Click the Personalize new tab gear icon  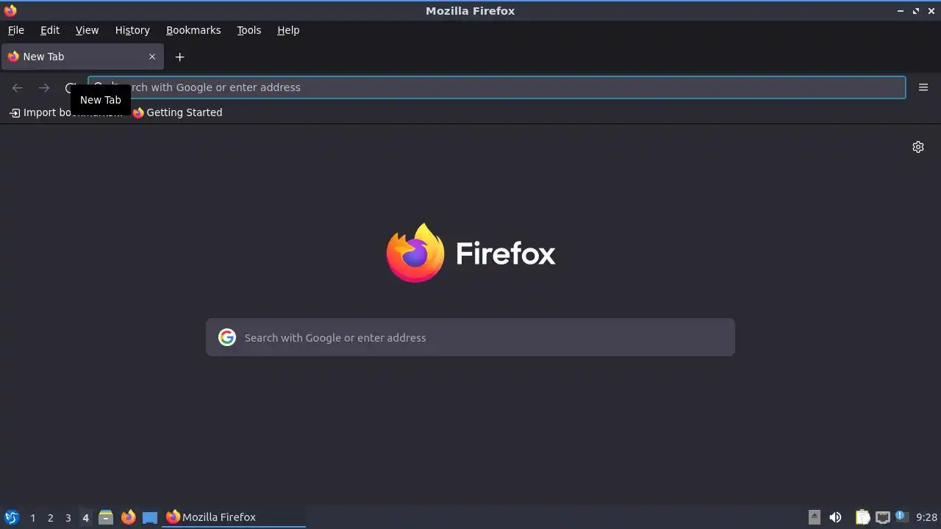918,147
